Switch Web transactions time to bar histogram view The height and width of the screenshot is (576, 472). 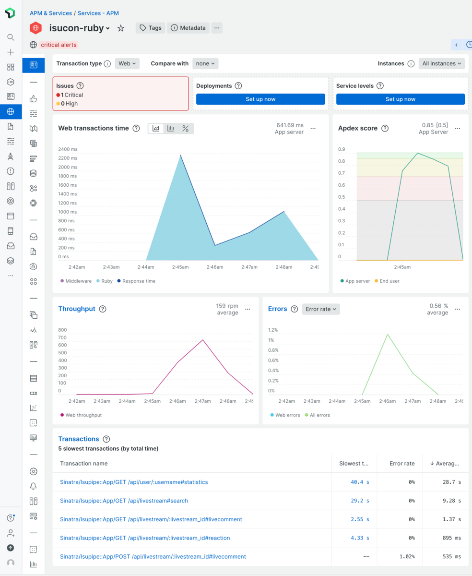pos(171,129)
